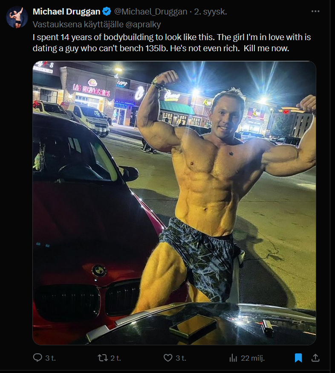
Task: Click the 3 t. like count
Action: 181,358
